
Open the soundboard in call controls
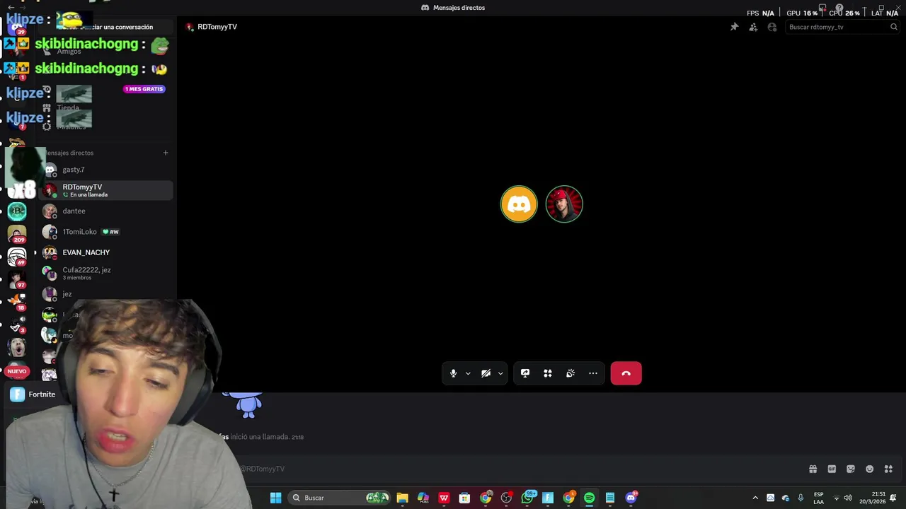[570, 373]
